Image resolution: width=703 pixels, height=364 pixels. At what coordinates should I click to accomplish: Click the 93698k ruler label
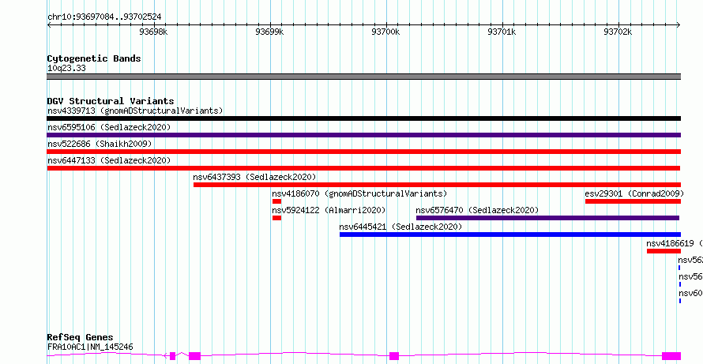click(153, 32)
